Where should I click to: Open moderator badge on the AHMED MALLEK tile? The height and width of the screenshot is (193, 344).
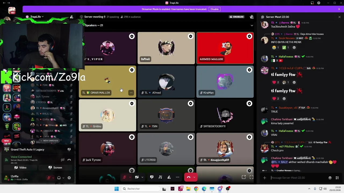tap(249, 36)
